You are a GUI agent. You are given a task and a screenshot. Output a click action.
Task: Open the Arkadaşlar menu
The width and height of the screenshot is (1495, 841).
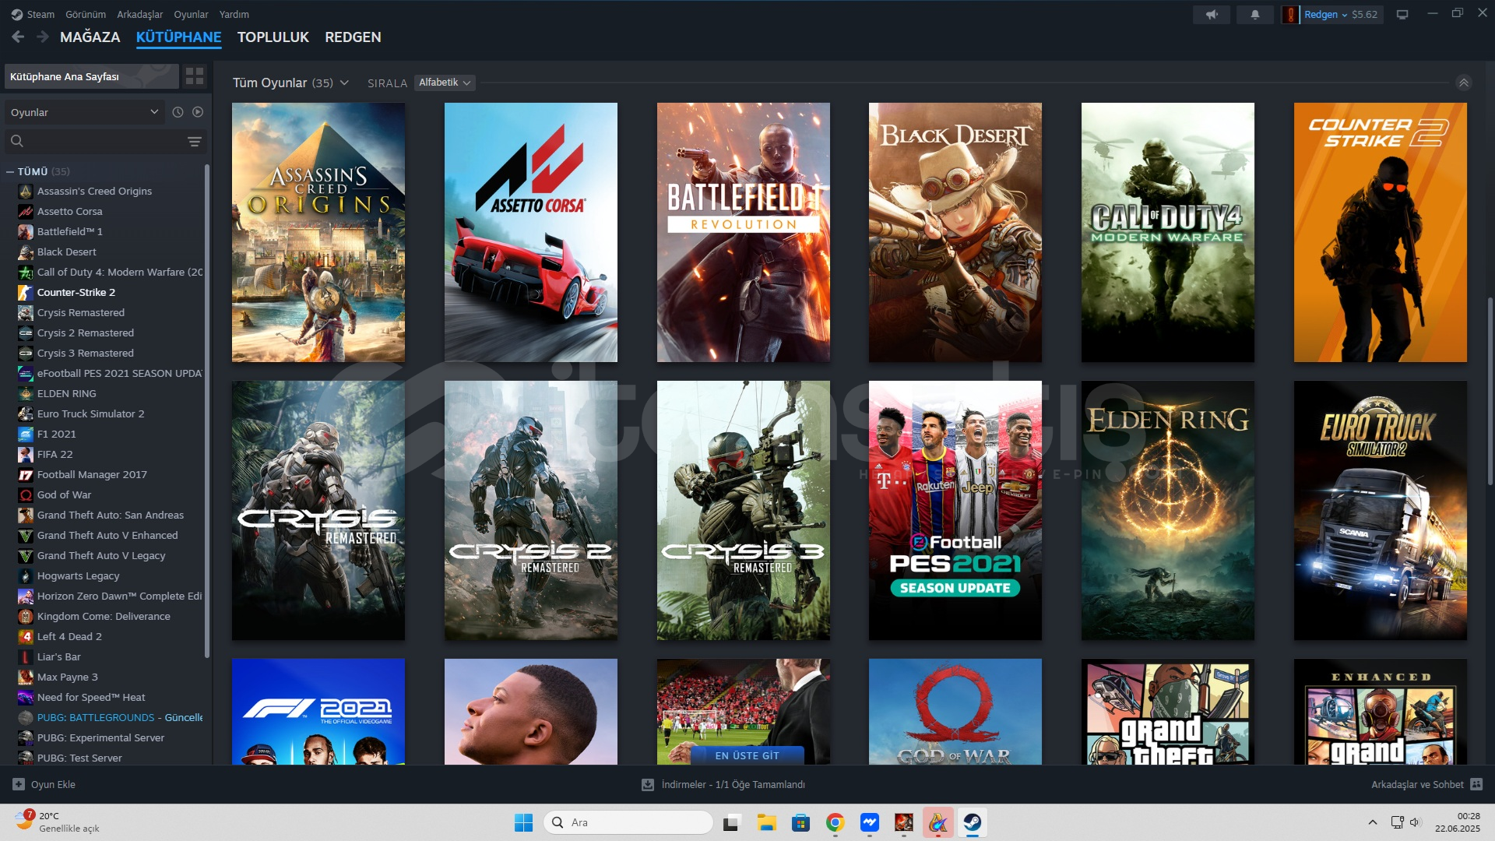coord(140,14)
